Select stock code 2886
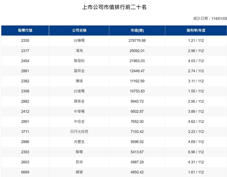The width and height of the screenshot is (227, 177). coord(25,142)
